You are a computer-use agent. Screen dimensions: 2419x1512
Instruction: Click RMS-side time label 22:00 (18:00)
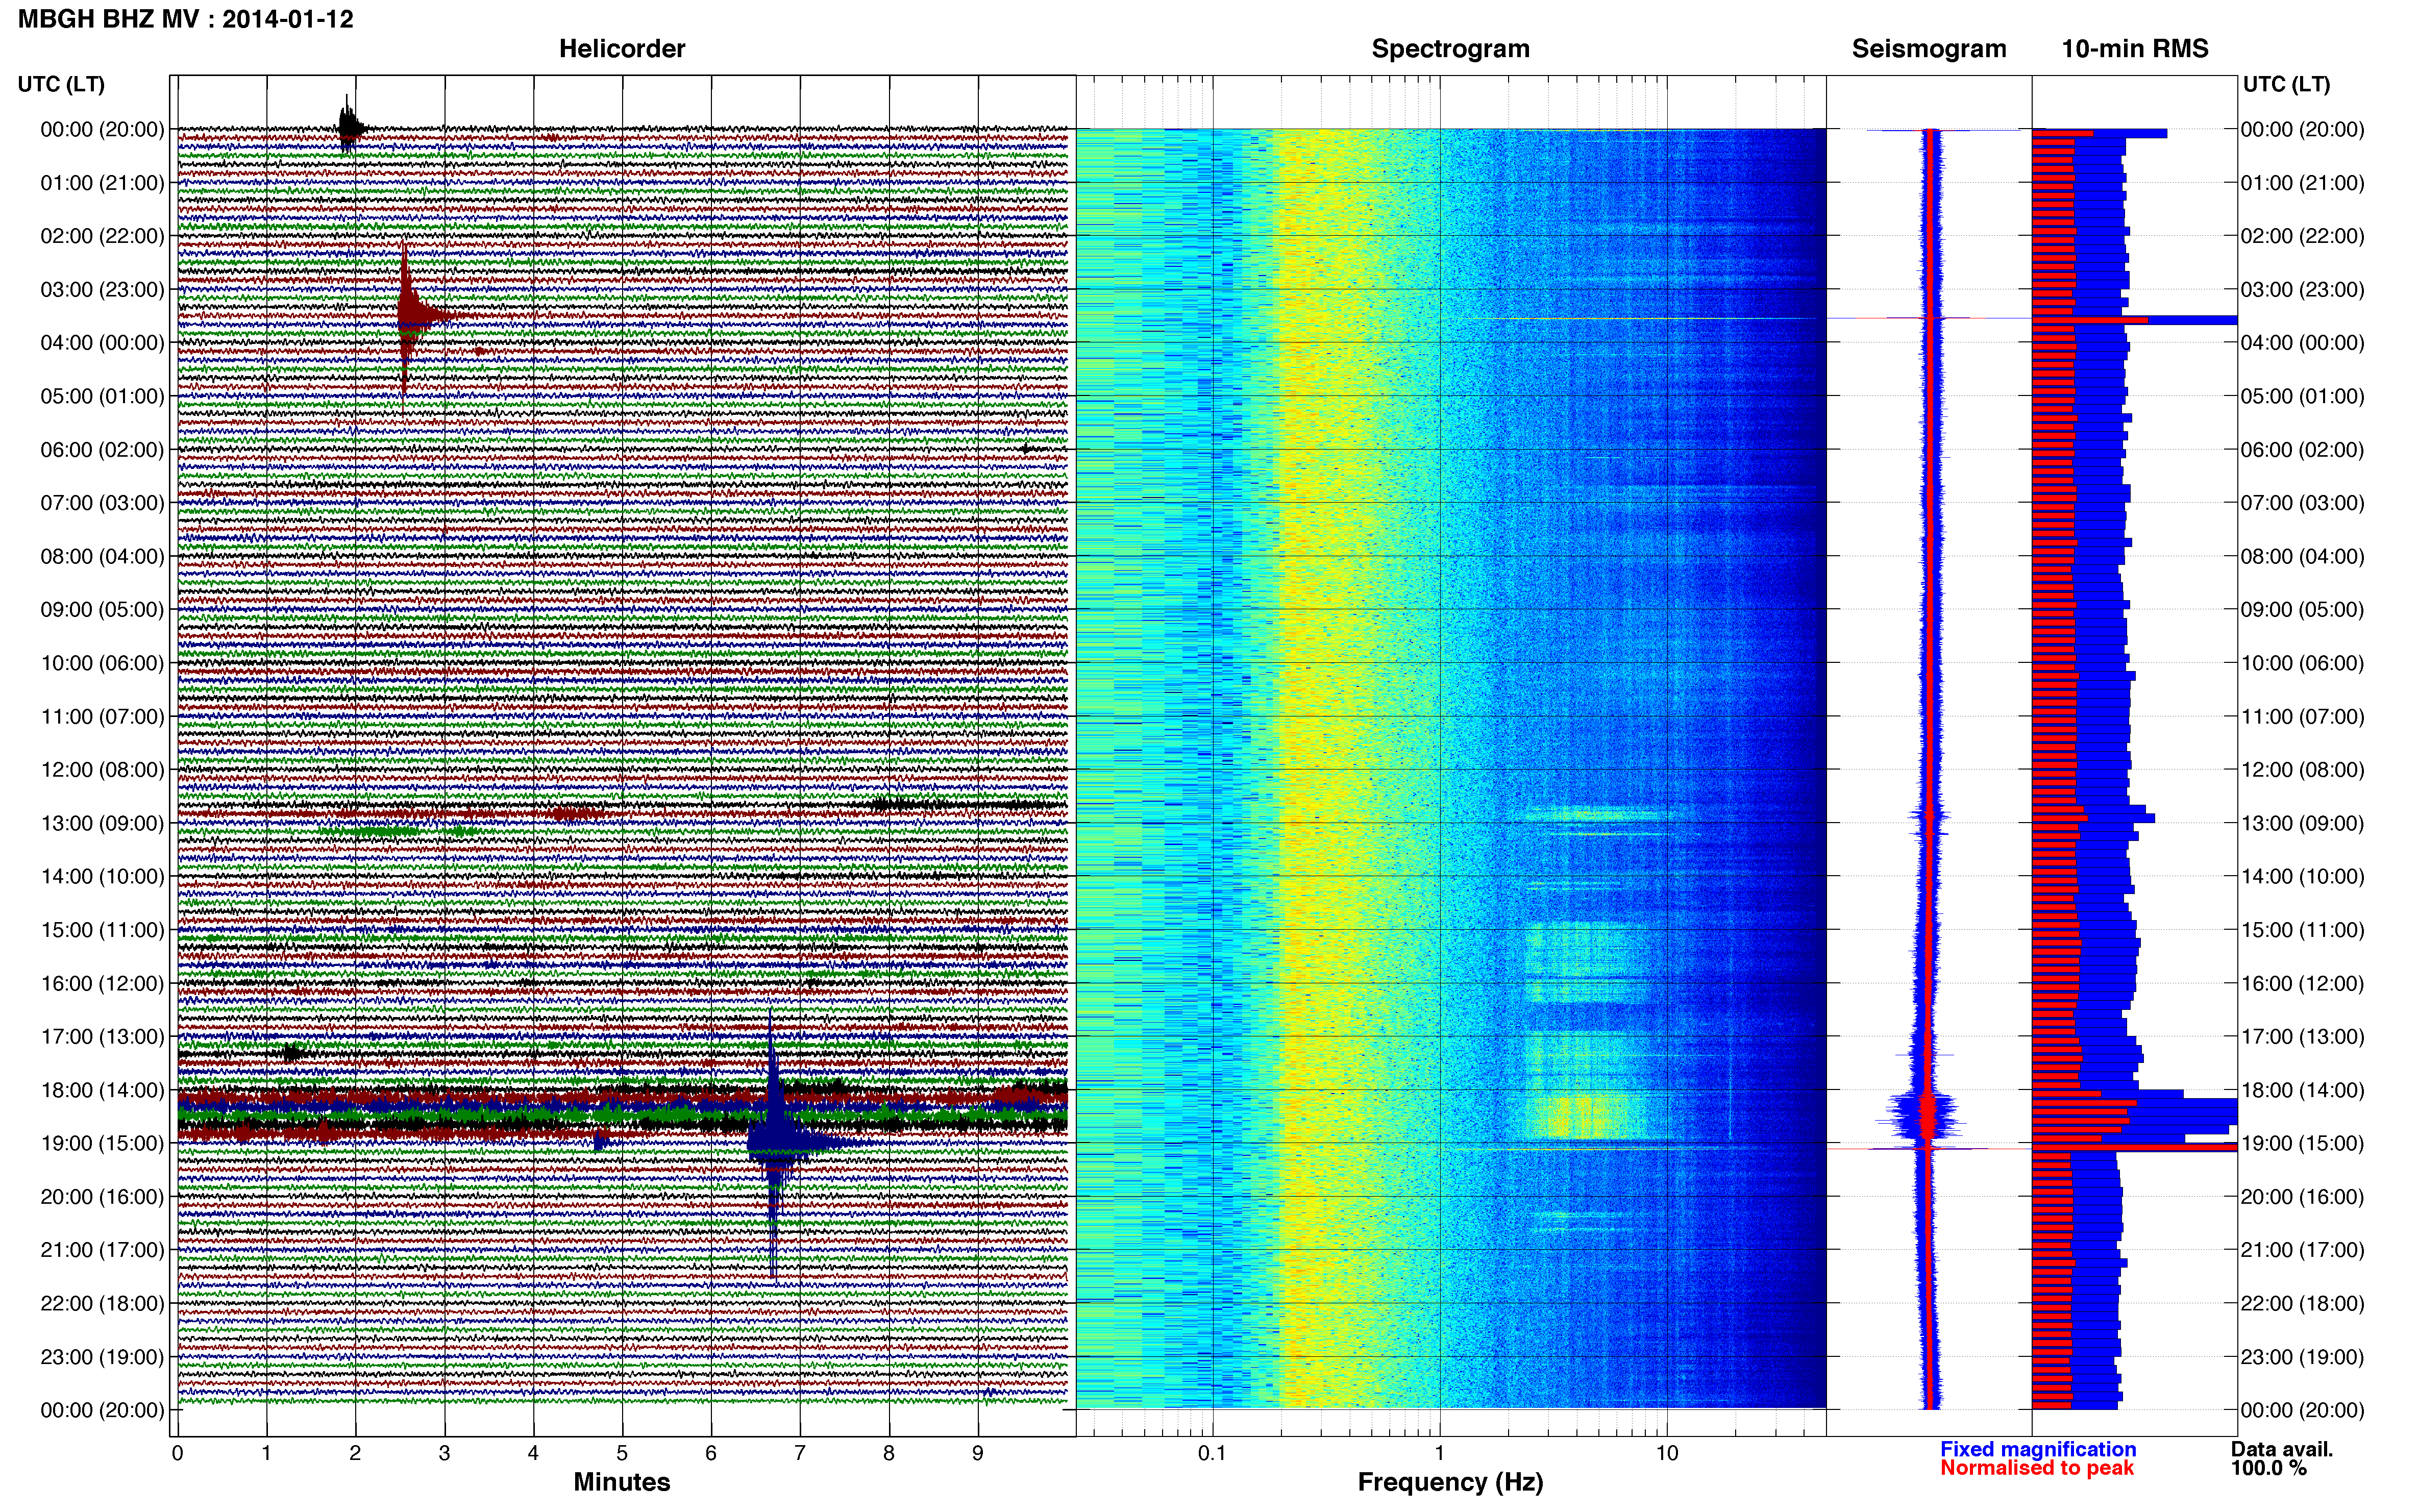[x=2302, y=1304]
